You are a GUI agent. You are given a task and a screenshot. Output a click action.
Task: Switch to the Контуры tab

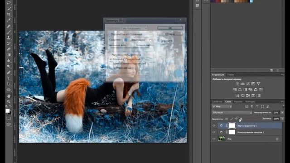250,101
